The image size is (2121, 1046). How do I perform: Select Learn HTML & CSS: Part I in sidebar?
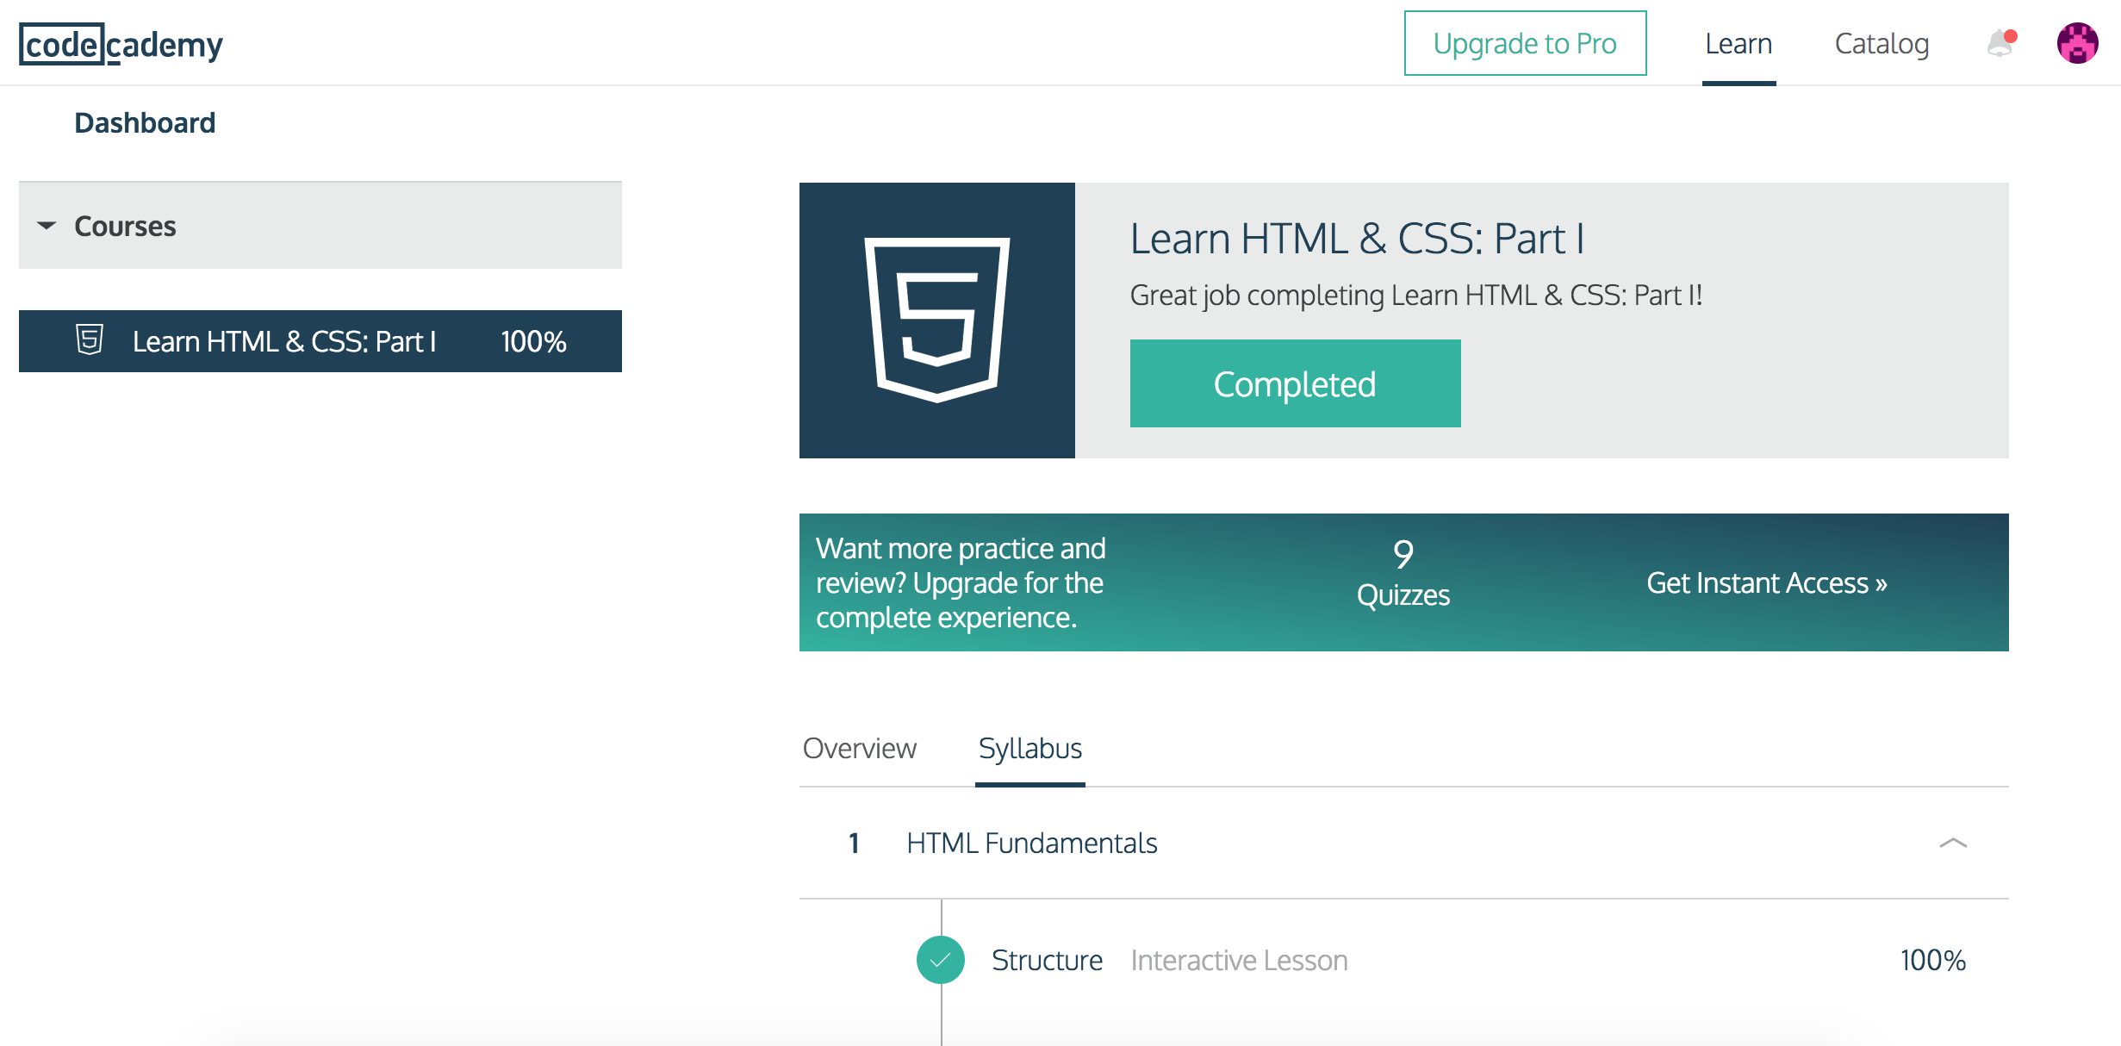[x=320, y=341]
